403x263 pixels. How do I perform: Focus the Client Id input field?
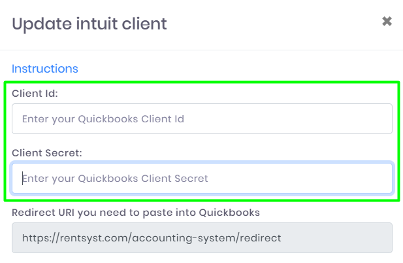click(x=202, y=119)
